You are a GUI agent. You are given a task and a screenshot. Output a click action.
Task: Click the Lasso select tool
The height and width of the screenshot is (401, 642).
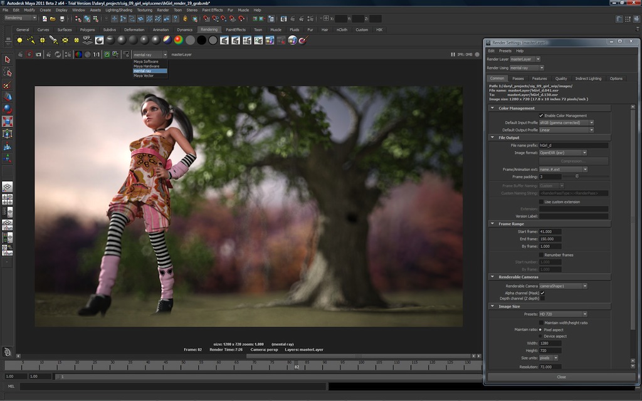8,73
